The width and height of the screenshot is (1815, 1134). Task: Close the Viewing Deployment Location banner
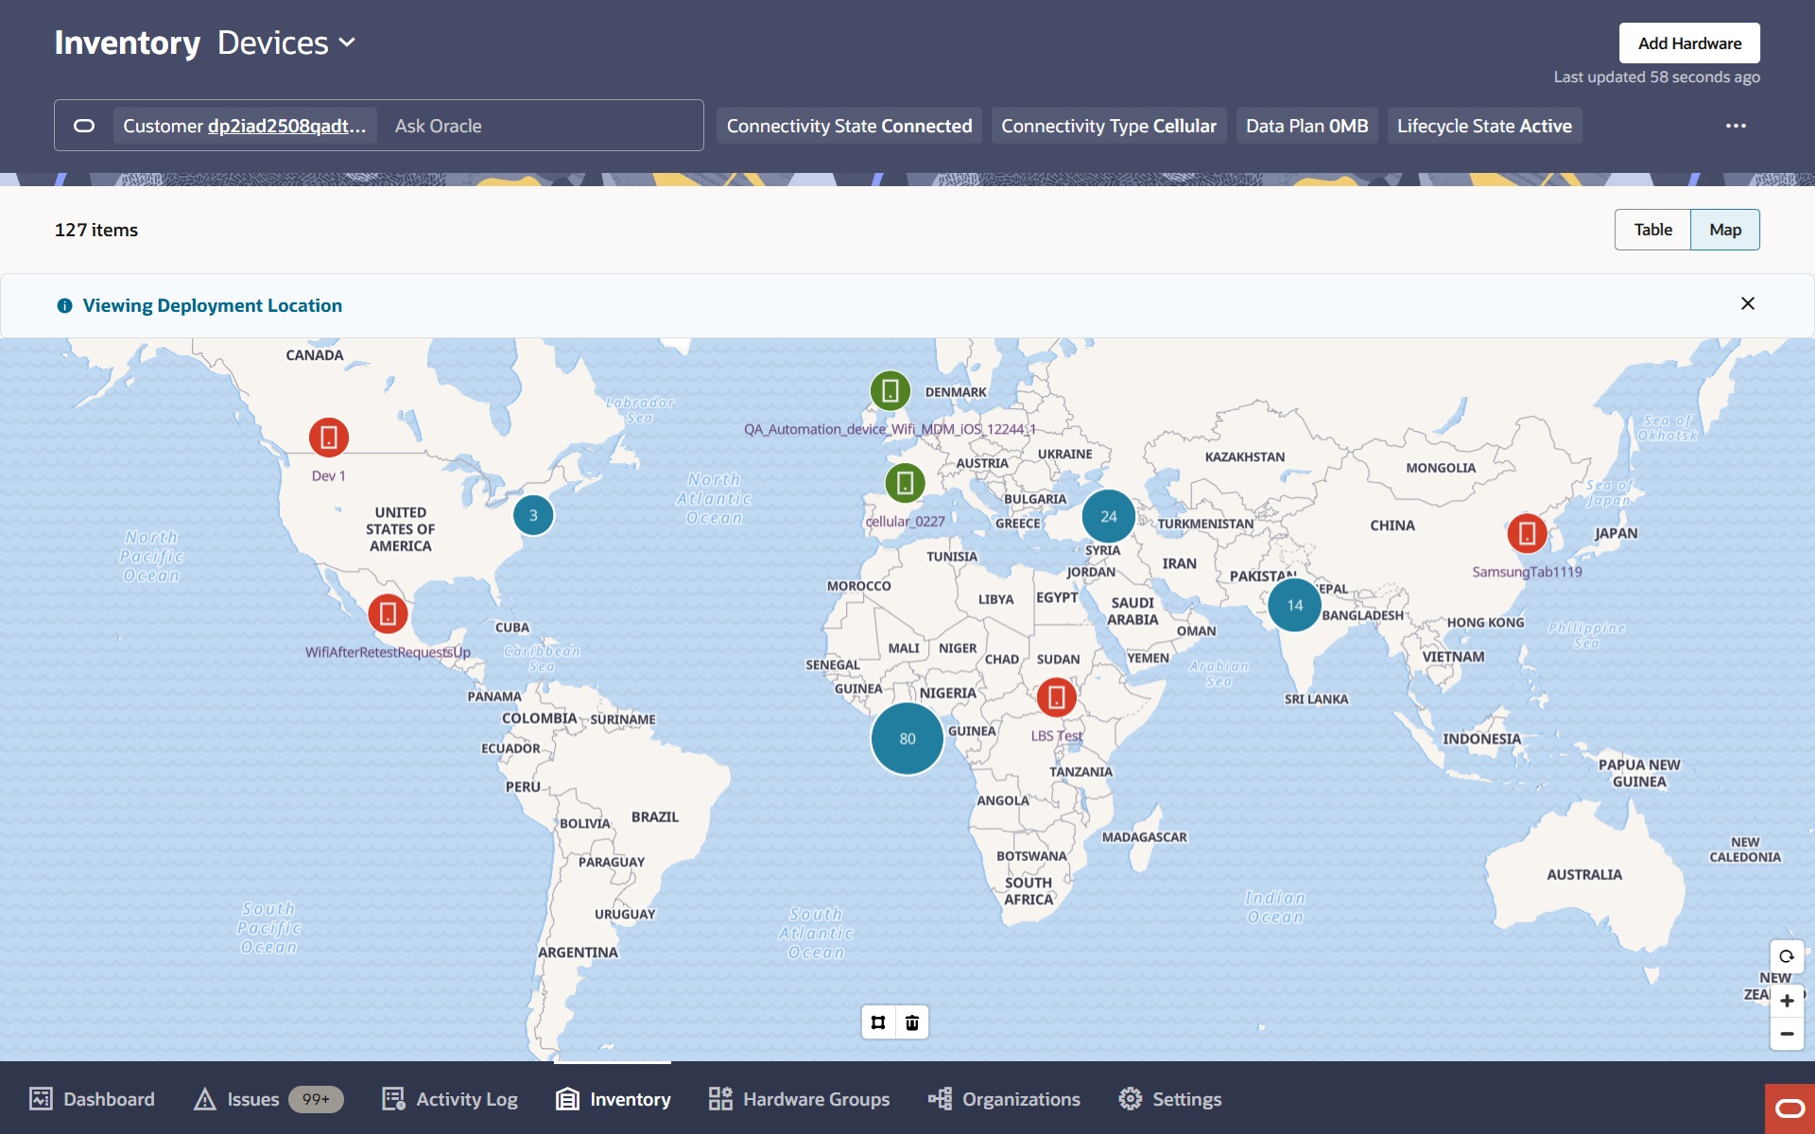(x=1748, y=303)
